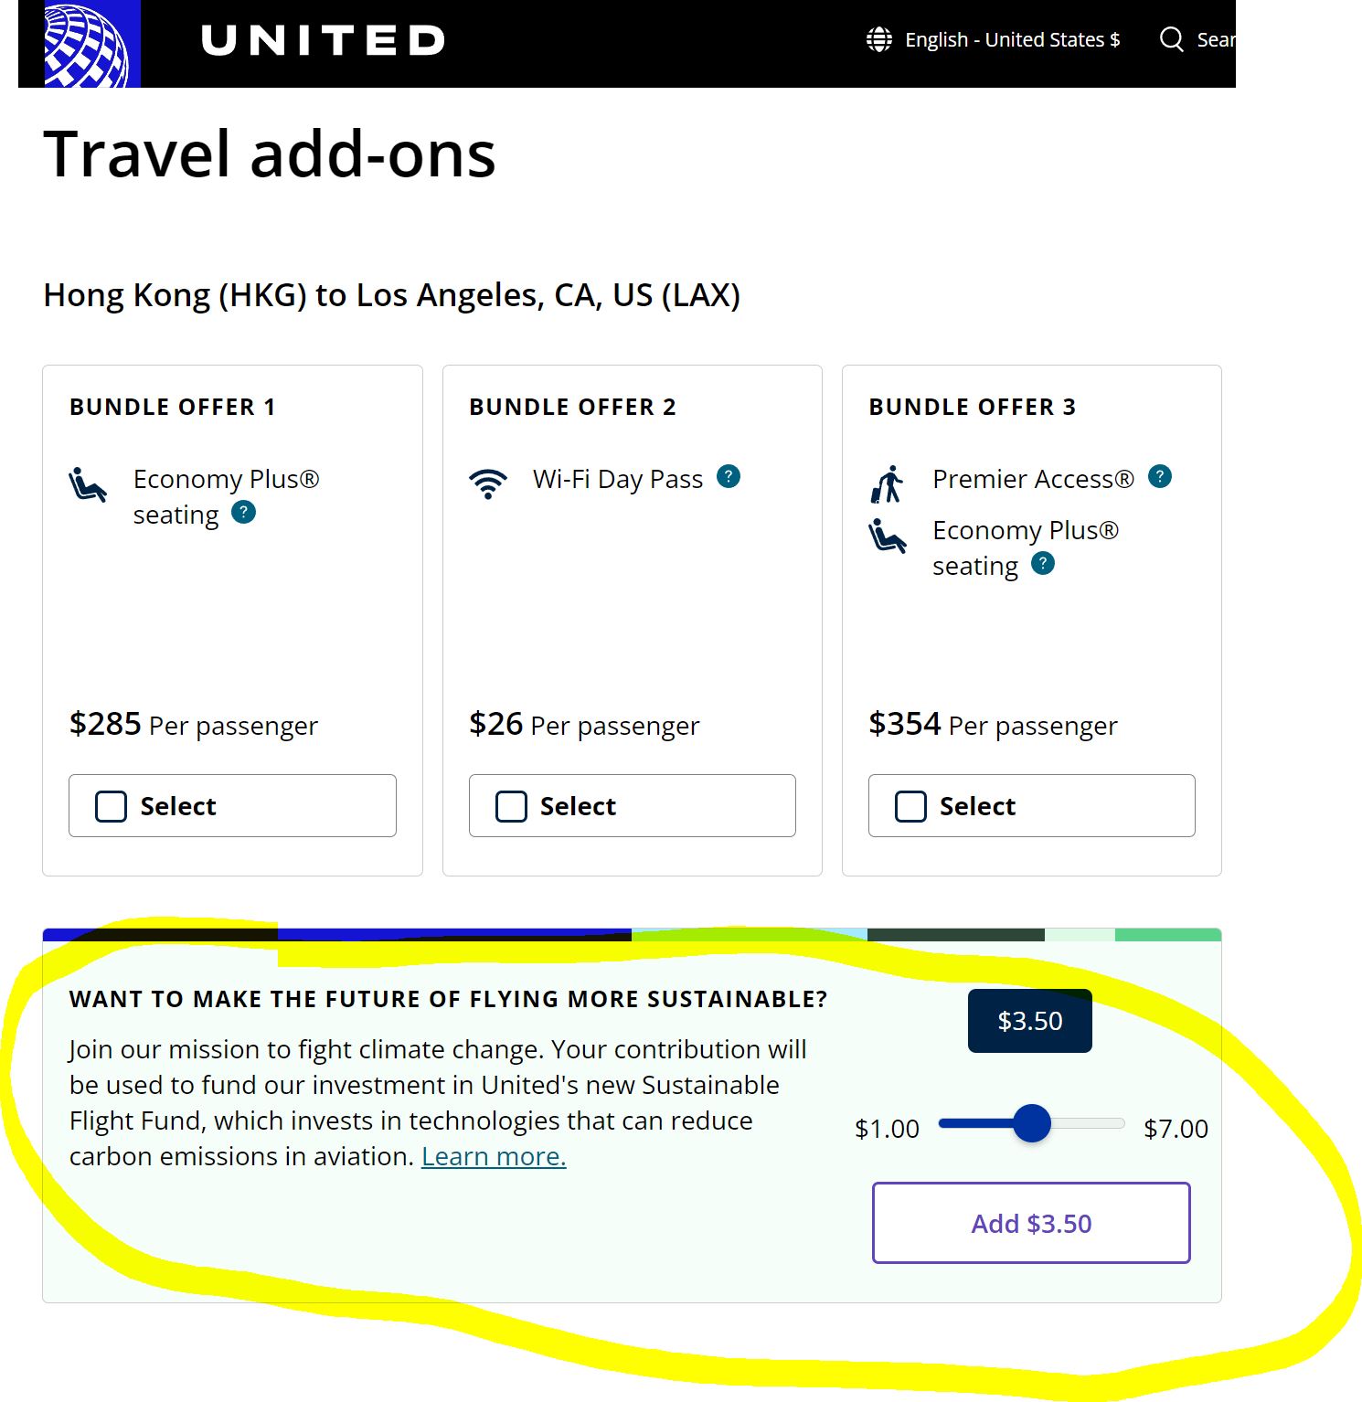
Task: Check Select box for Bundle Offer 2
Action: tap(511, 806)
